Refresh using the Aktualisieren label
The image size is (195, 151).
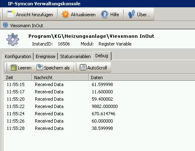pos(83,15)
